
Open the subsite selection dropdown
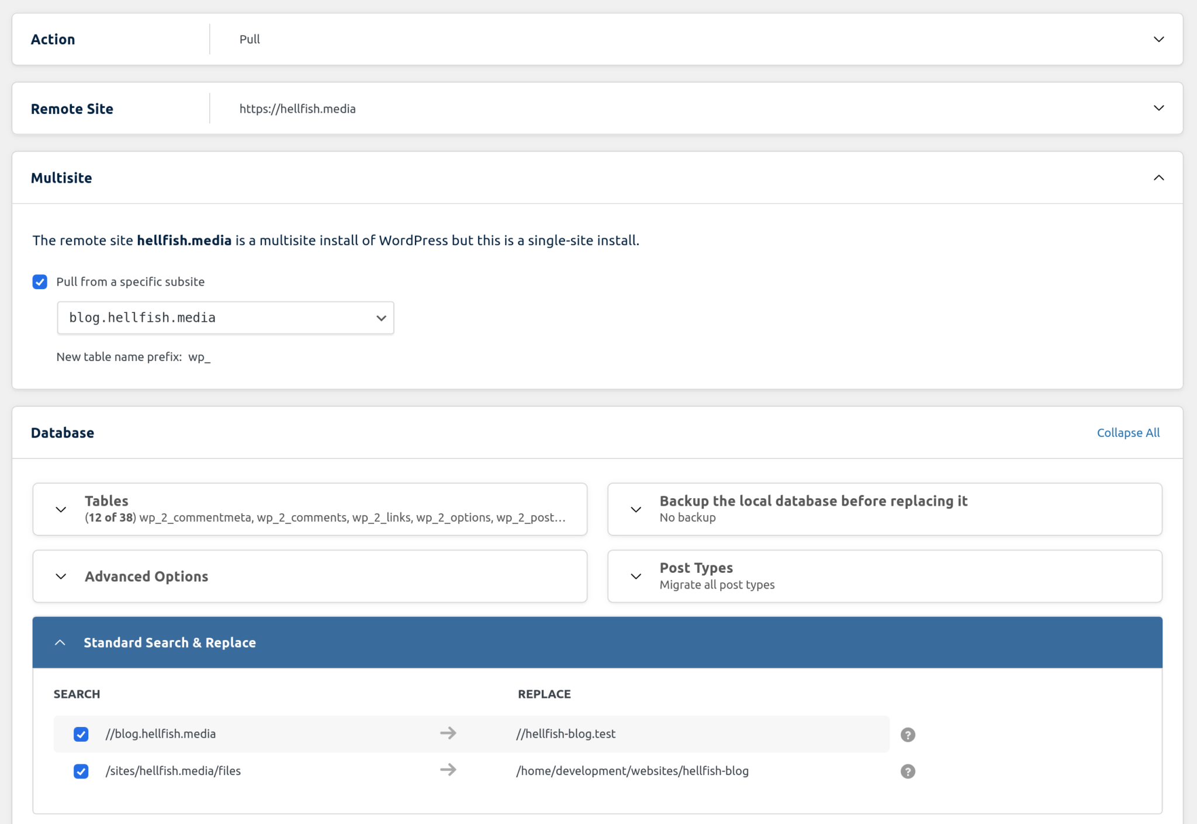click(x=225, y=318)
